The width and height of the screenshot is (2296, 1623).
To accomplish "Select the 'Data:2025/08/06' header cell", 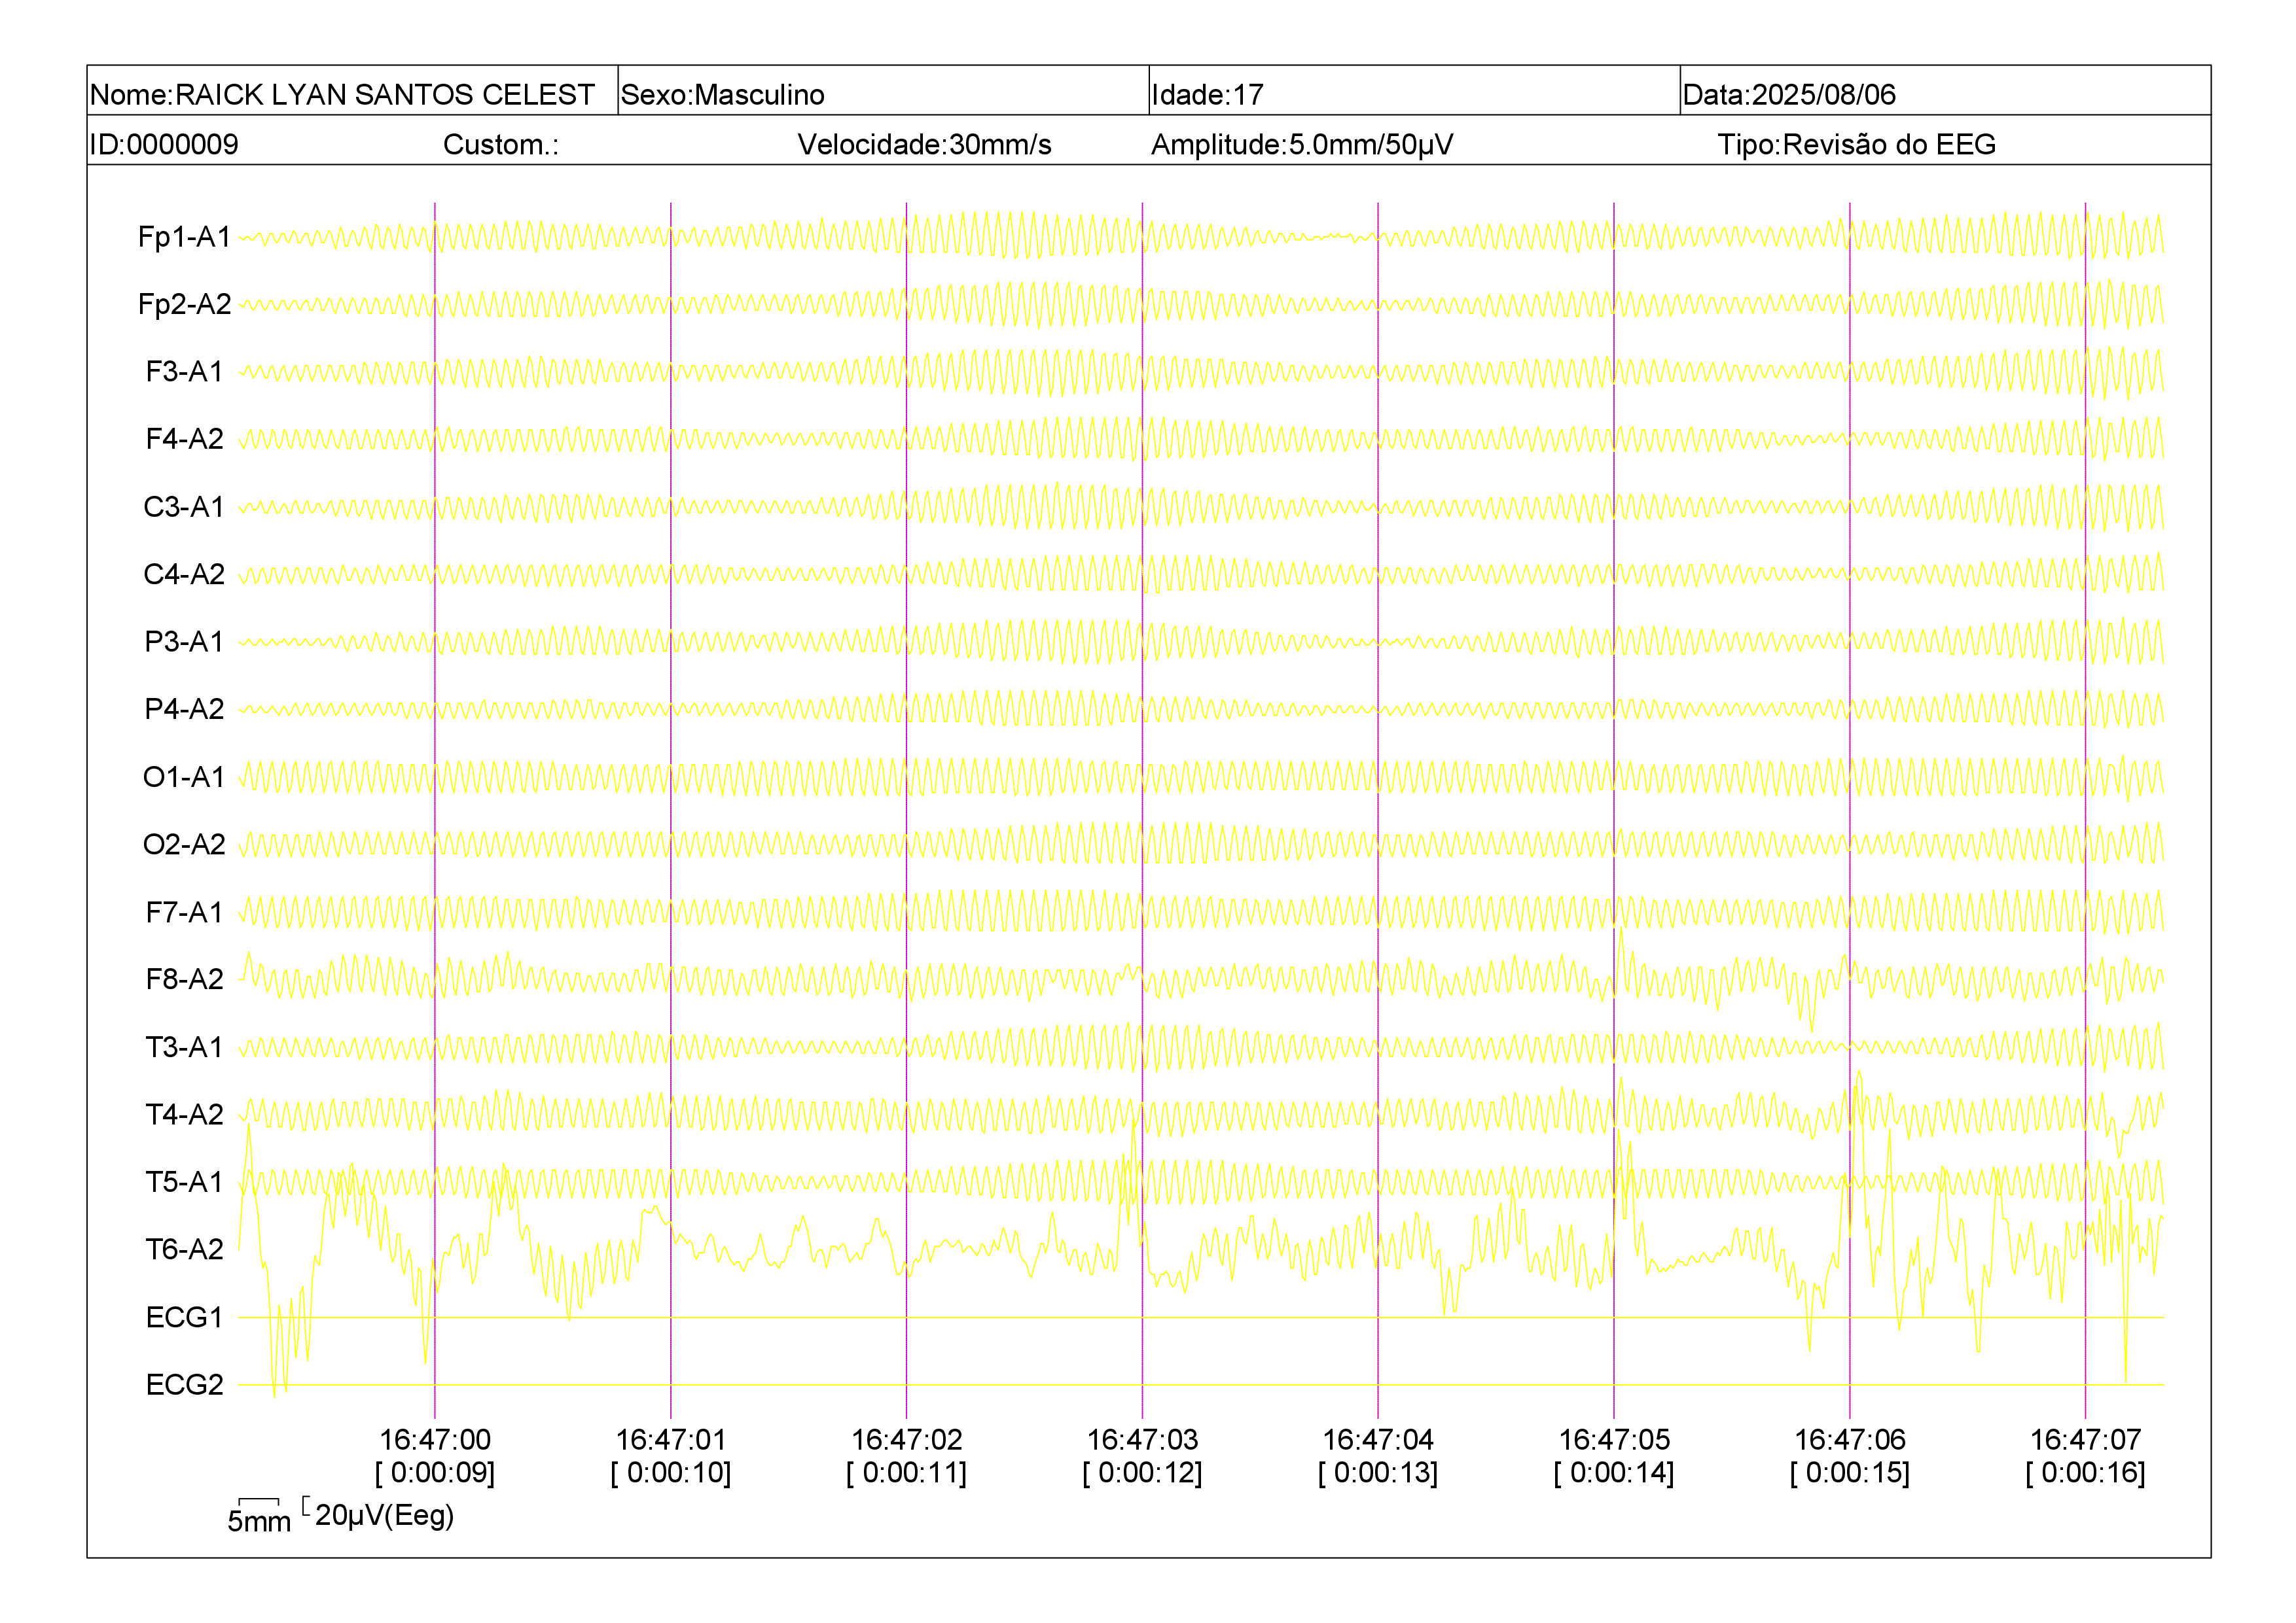I will pos(1945,91).
